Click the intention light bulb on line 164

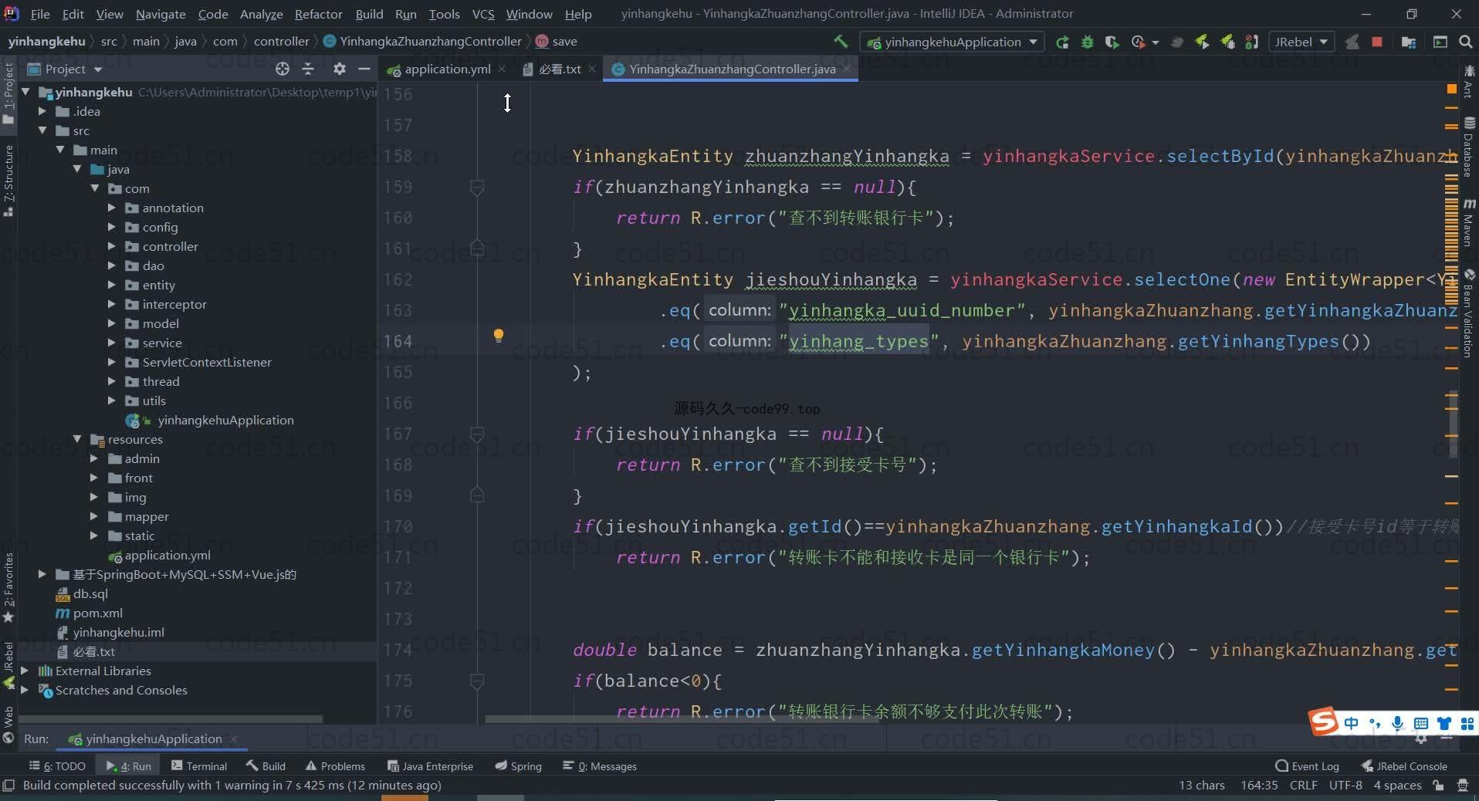click(x=499, y=336)
